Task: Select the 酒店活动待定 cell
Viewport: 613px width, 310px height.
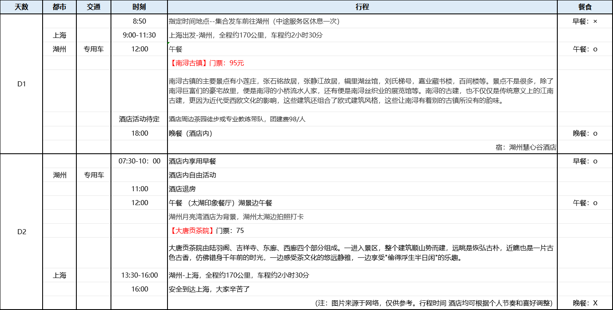Action: coord(139,119)
